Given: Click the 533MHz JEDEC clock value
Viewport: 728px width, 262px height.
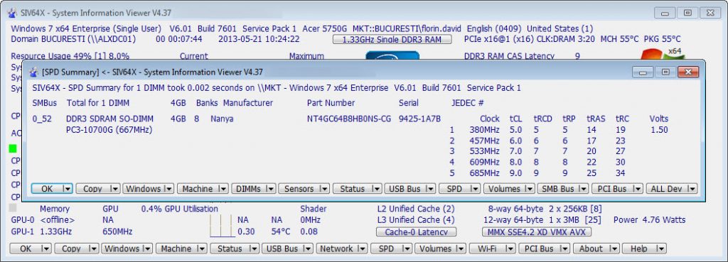Looking at the screenshot, I should click(x=484, y=151).
